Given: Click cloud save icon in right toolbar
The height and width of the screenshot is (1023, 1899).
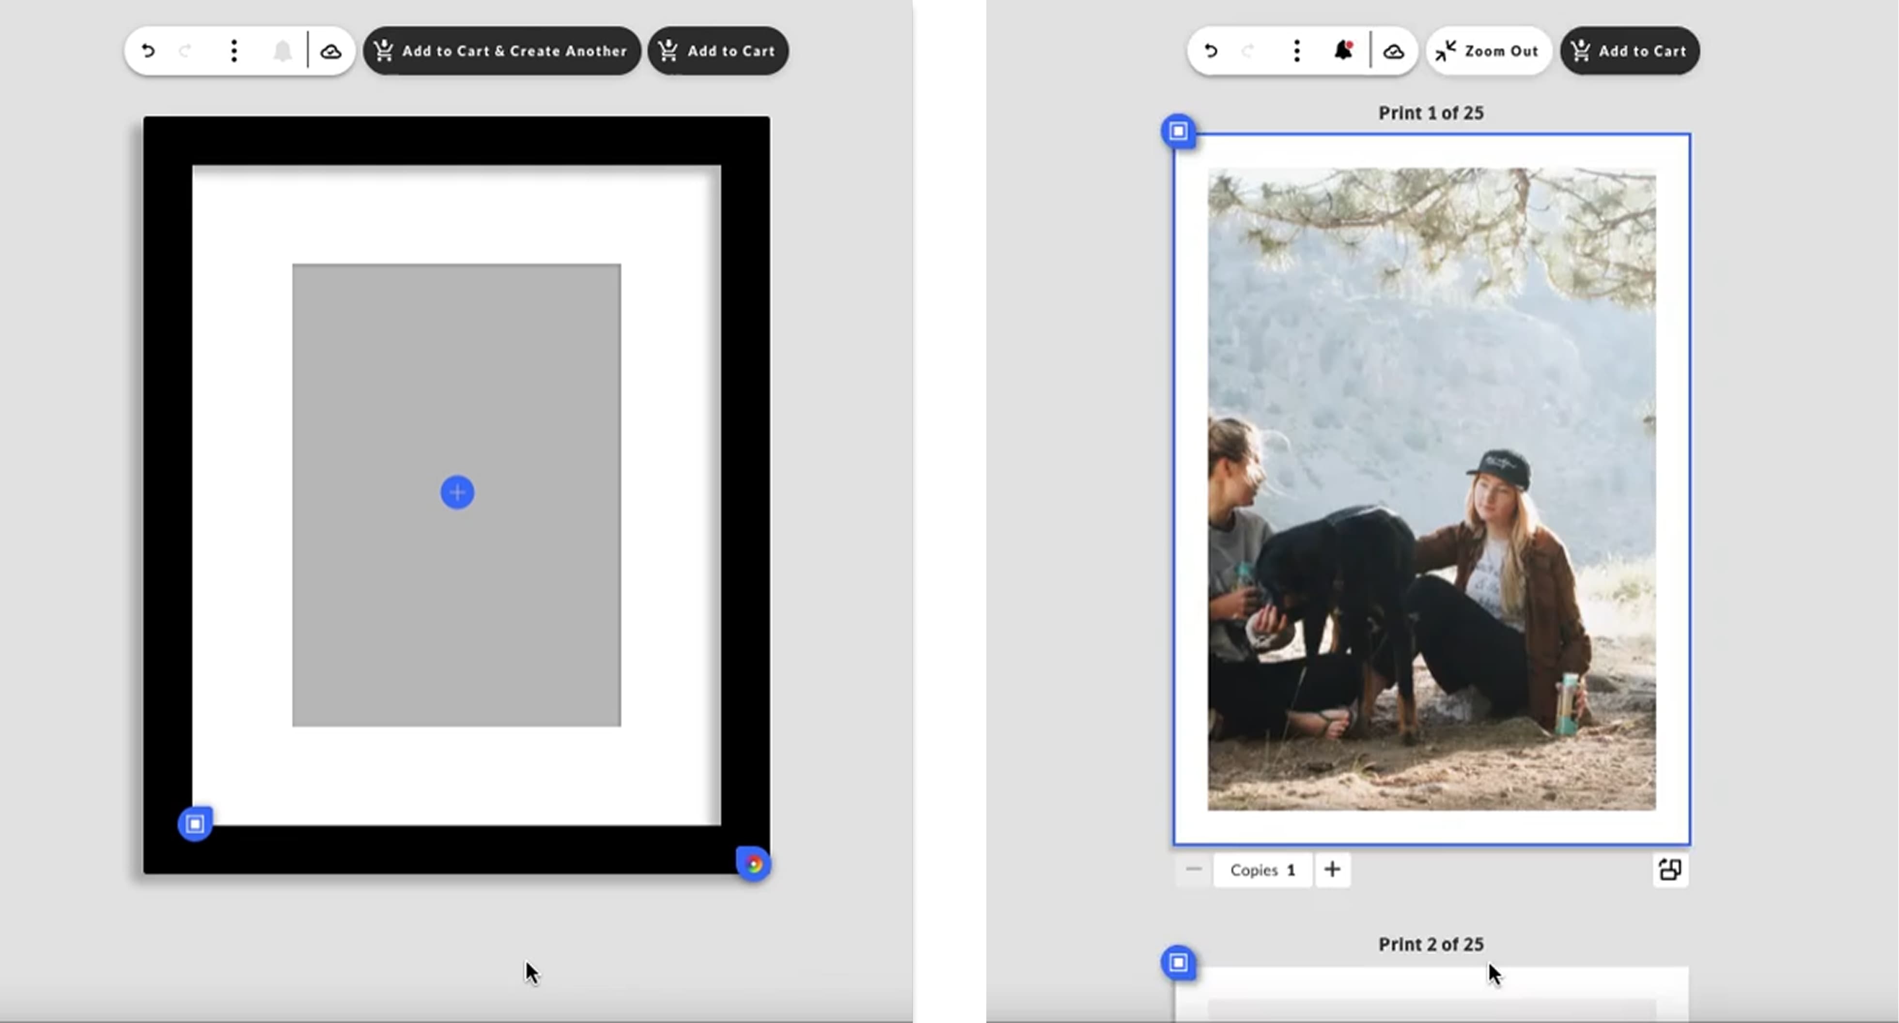Looking at the screenshot, I should [x=1393, y=52].
